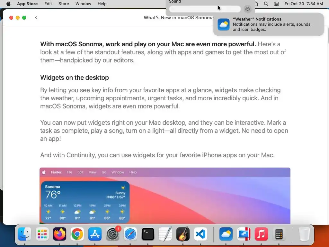This screenshot has width=329, height=247.
Task: Open Terminal from the Dock
Action: [148, 234]
